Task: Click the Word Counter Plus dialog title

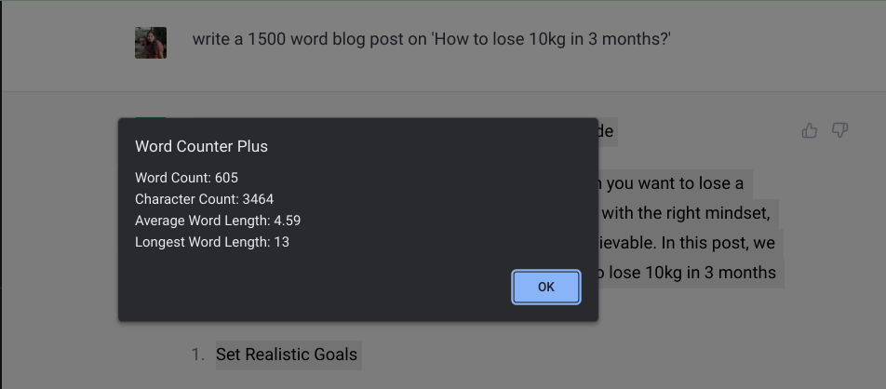Action: click(x=201, y=146)
